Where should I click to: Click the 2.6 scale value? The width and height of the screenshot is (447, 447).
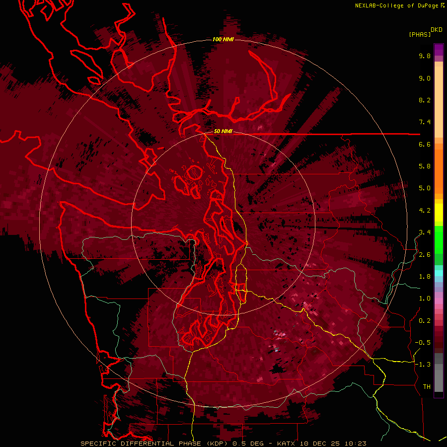[425, 255]
